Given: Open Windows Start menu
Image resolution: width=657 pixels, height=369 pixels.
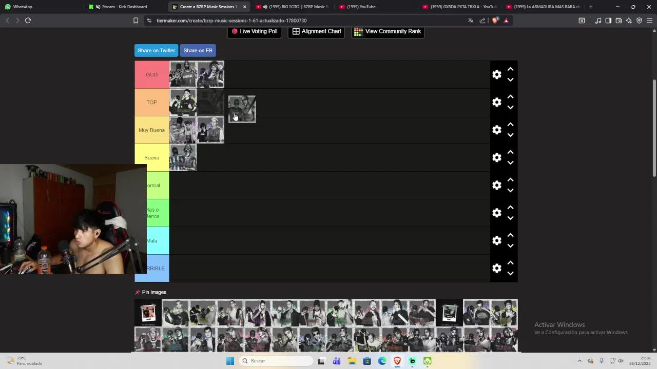Looking at the screenshot, I should pos(230,361).
